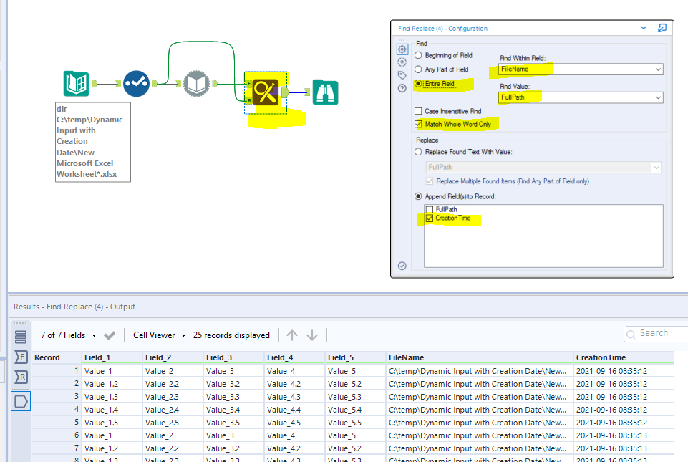
Task: Open help question mark icon in configuration
Action: (402, 88)
